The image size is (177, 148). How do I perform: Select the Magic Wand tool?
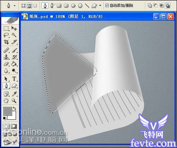coord(14,35)
